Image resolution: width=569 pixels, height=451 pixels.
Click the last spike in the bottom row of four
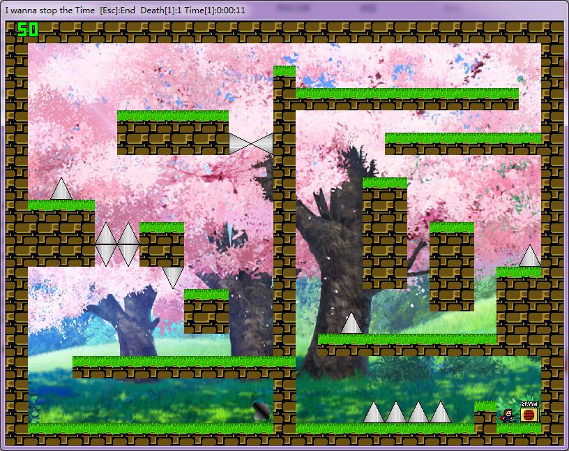[x=441, y=412]
